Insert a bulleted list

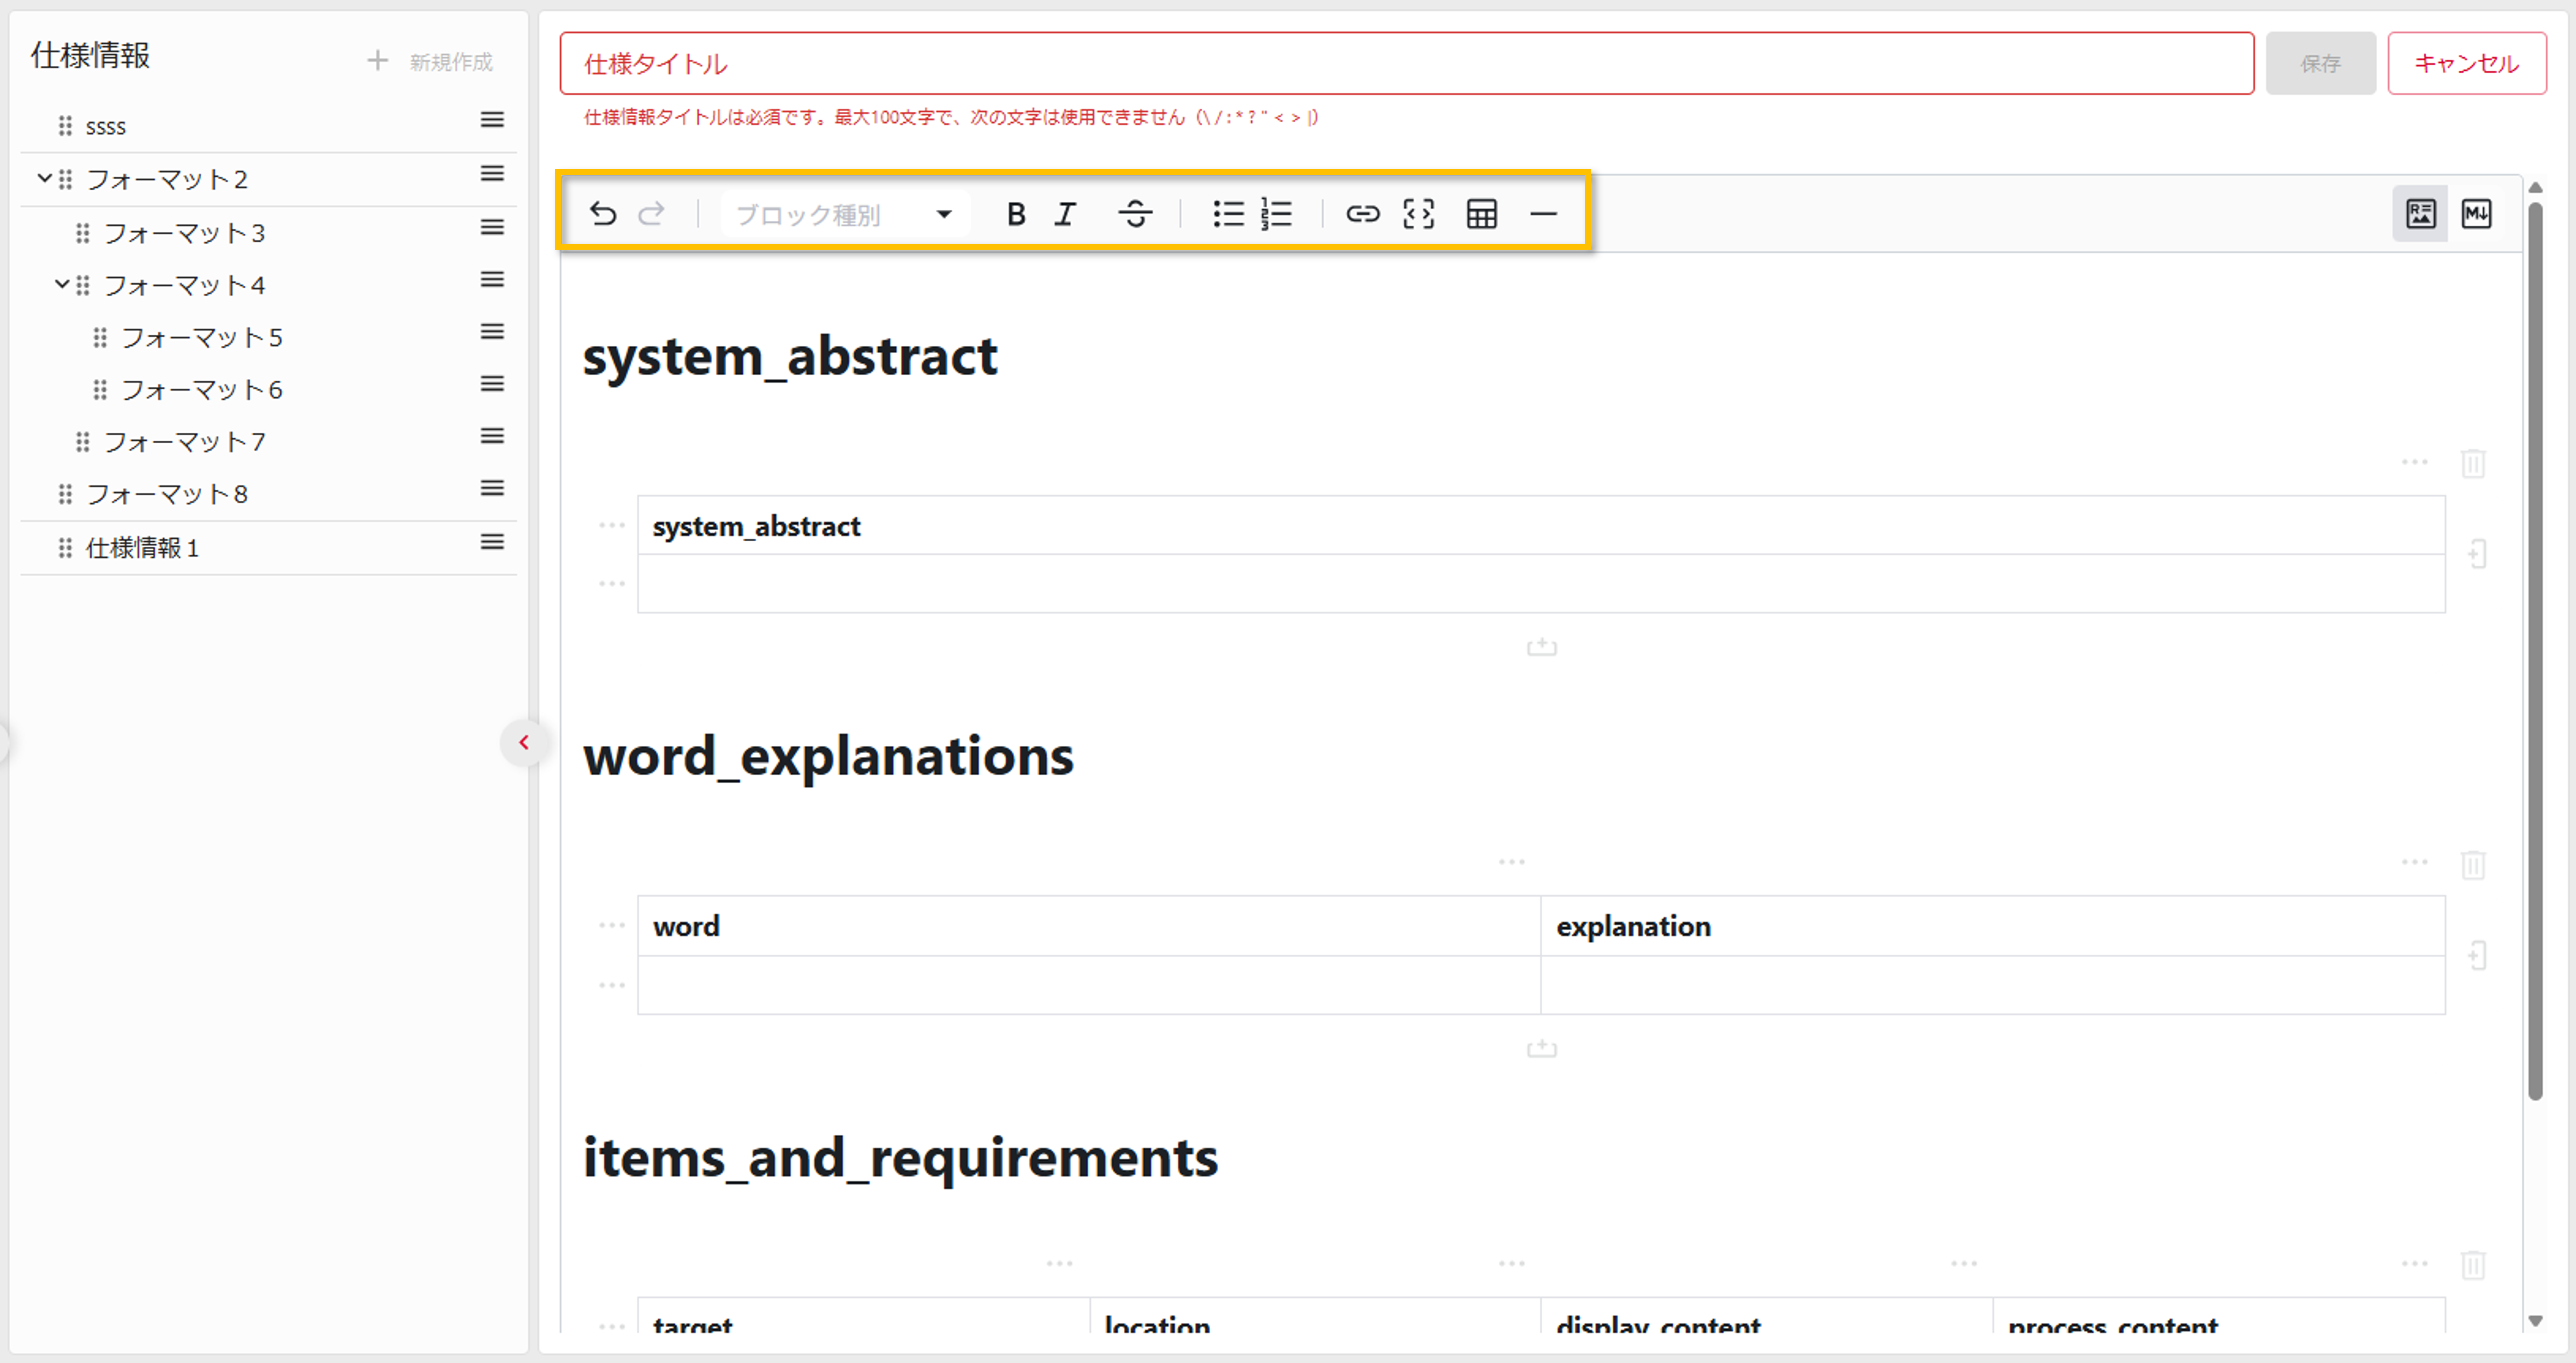(x=1228, y=213)
